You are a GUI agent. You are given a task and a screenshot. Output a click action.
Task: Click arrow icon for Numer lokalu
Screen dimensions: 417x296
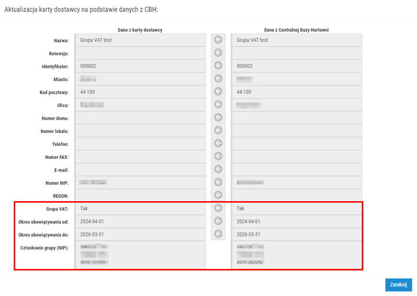click(218, 131)
